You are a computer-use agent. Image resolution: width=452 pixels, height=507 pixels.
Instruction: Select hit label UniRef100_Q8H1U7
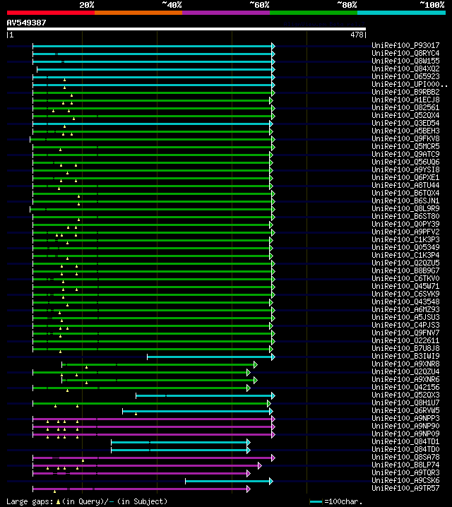[x=405, y=402]
